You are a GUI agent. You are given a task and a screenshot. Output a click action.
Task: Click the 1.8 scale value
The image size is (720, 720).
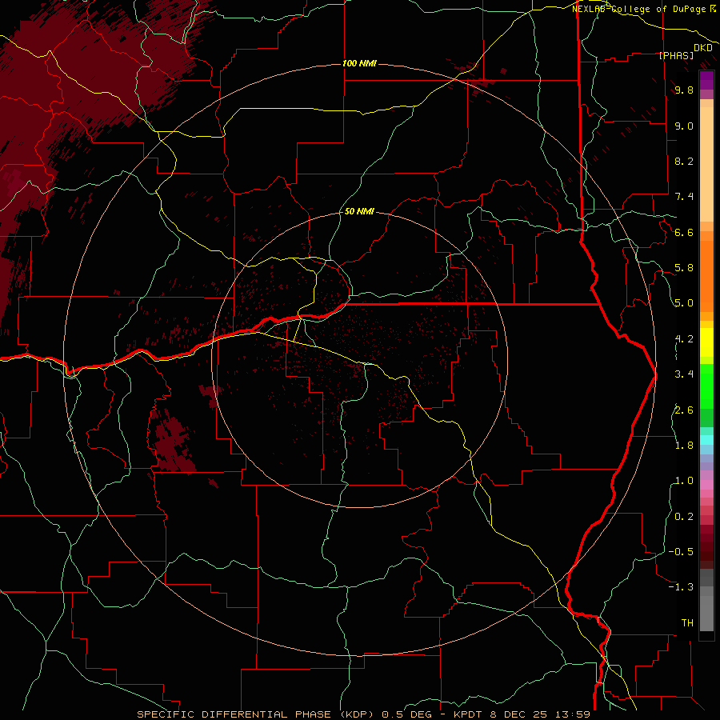(x=684, y=446)
